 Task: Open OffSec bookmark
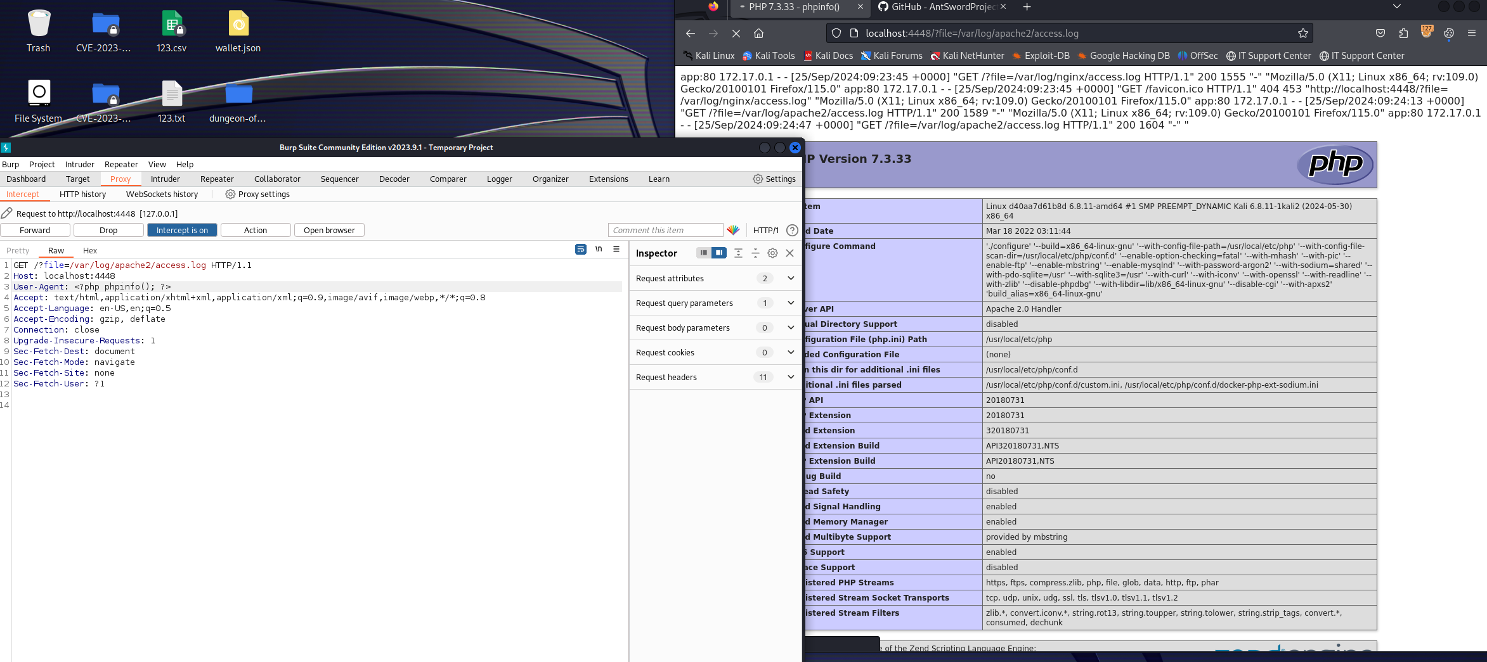tap(1197, 56)
